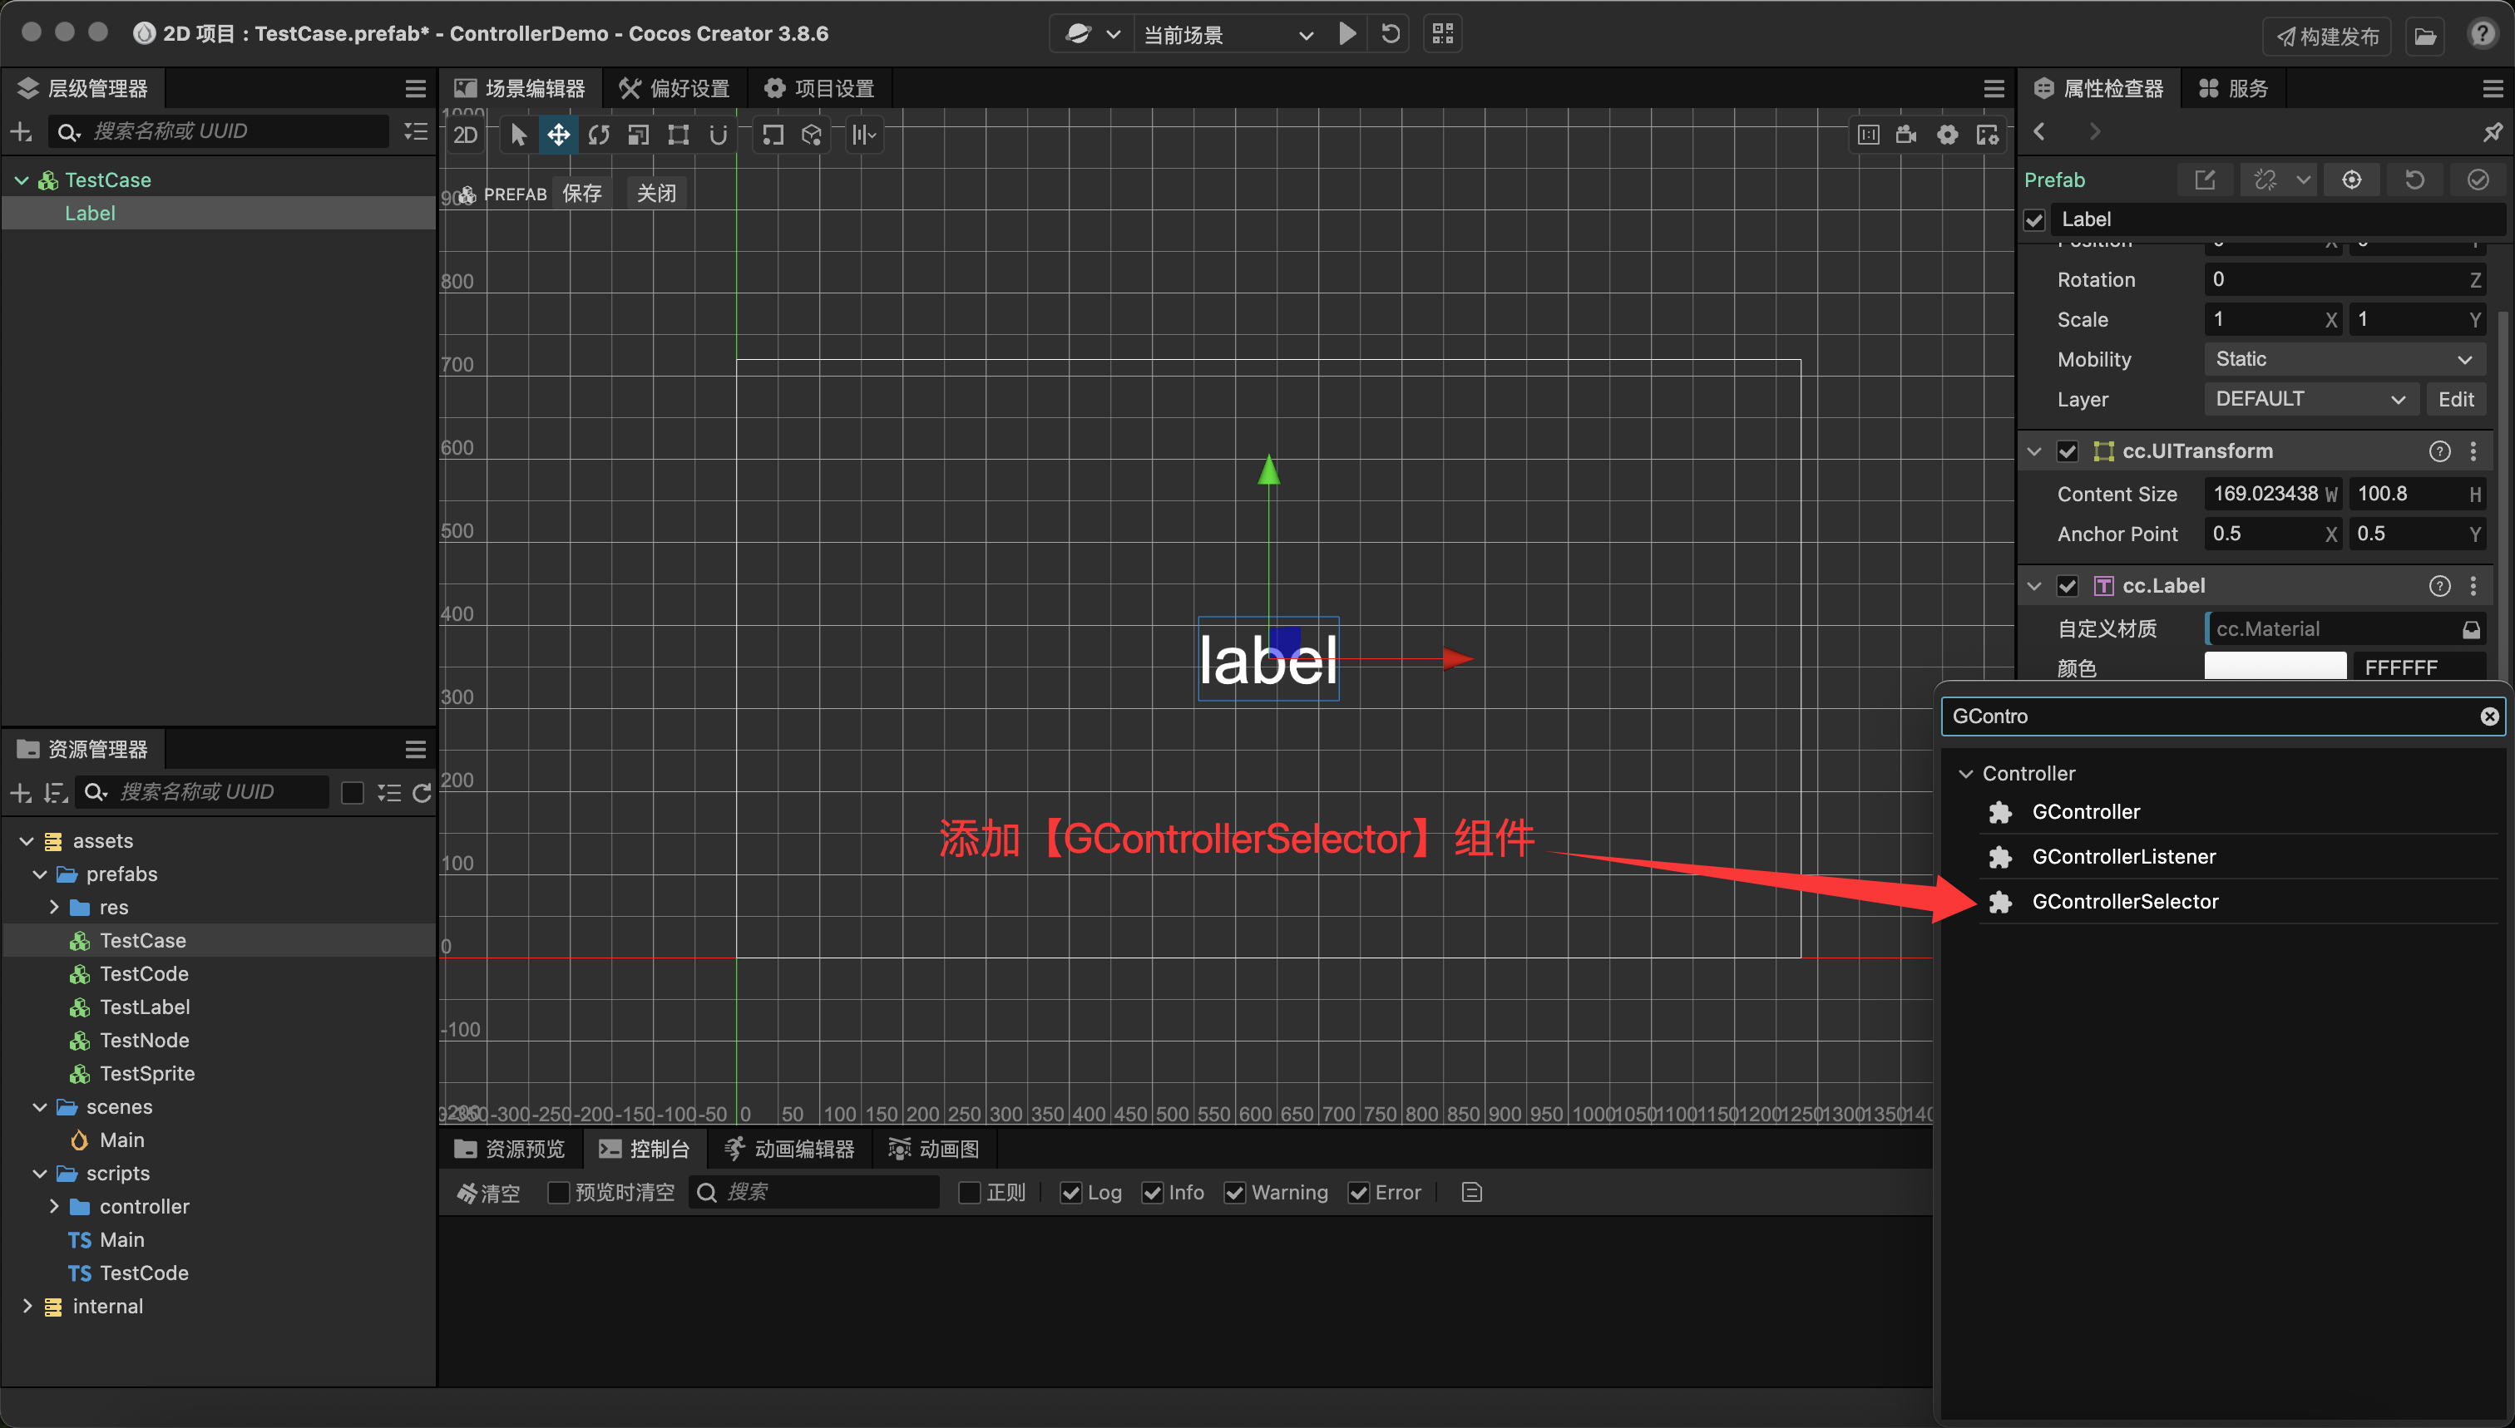Click the Play preview button
The image size is (2515, 1428).
pos(1347,34)
